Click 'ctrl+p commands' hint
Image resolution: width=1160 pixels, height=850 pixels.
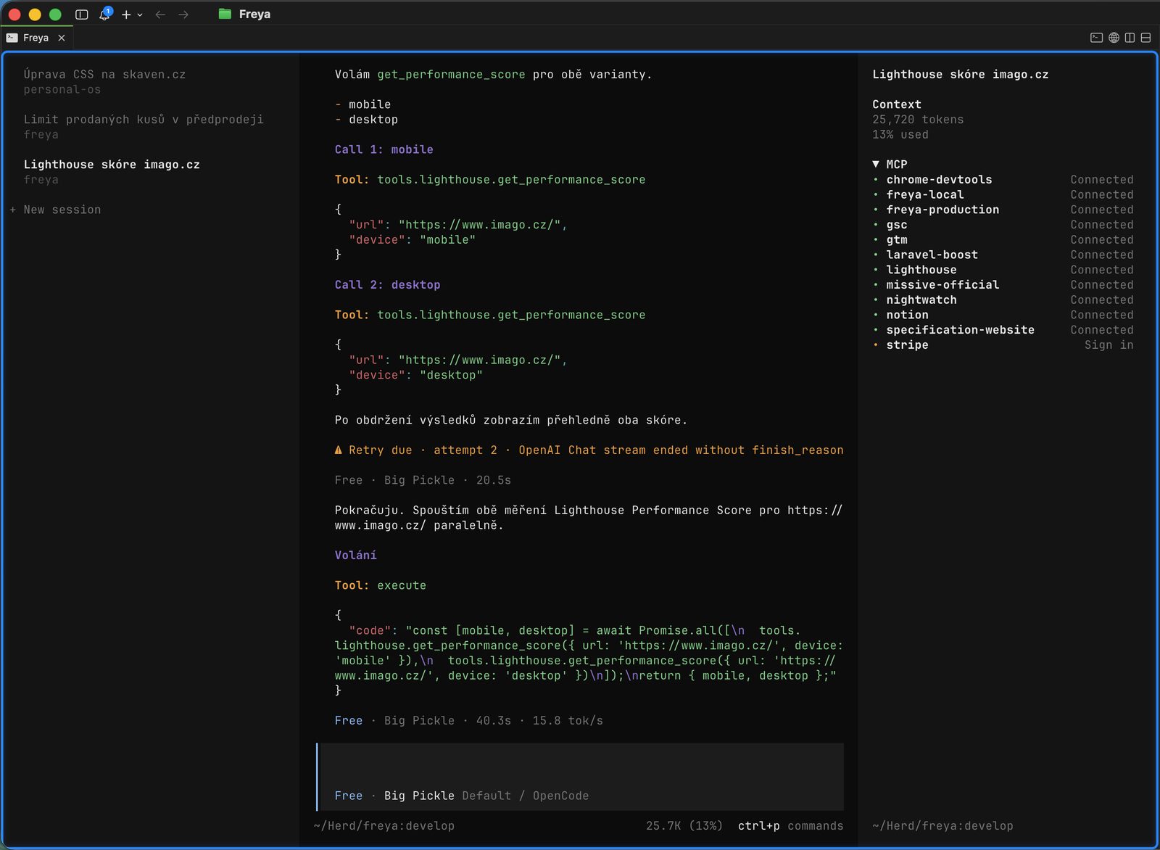[790, 826]
